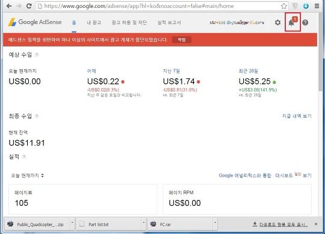Image resolution: width=325 pixels, height=234 pixels.
Task: Click the US$11.91 balance amount
Action: tap(26, 143)
